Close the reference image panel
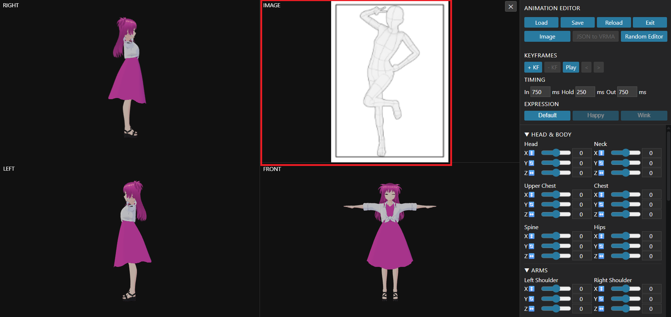Image resolution: width=671 pixels, height=317 pixels. 511,7
